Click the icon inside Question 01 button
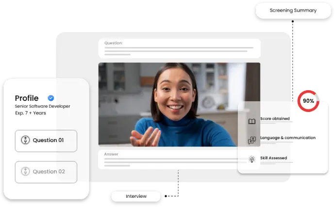Image resolution: width=335 pixels, height=207 pixels. (25, 141)
